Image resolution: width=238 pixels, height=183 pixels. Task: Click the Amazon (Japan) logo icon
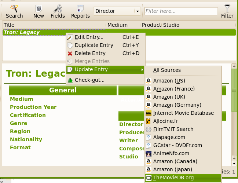(x=149, y=170)
